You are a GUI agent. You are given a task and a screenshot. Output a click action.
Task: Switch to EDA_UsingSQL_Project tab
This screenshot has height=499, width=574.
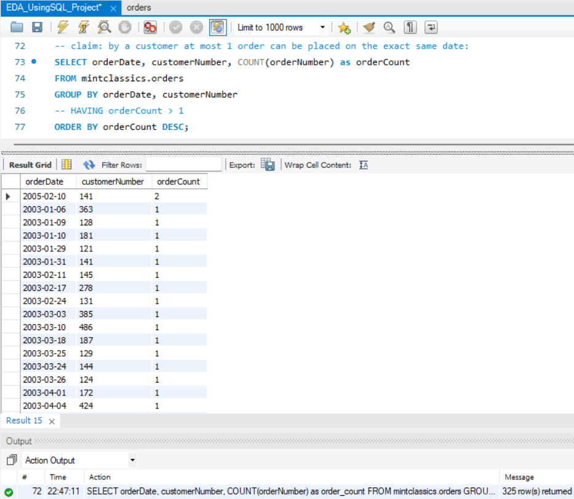pyautogui.click(x=54, y=7)
